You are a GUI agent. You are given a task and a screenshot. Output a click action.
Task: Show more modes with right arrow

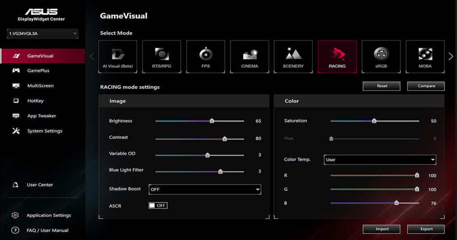click(451, 56)
